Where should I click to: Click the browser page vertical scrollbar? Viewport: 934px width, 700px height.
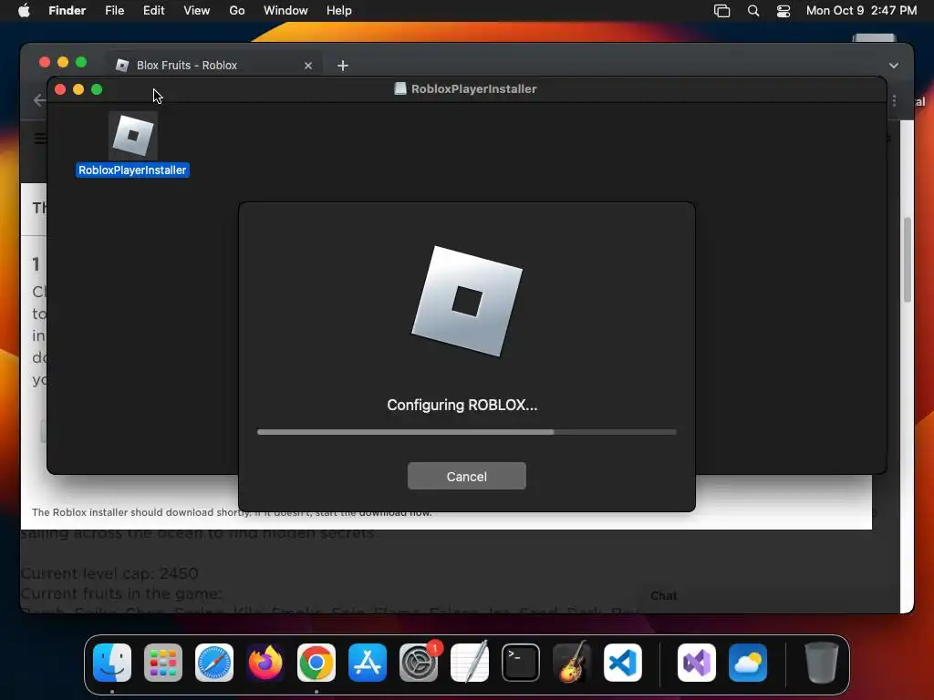click(908, 260)
